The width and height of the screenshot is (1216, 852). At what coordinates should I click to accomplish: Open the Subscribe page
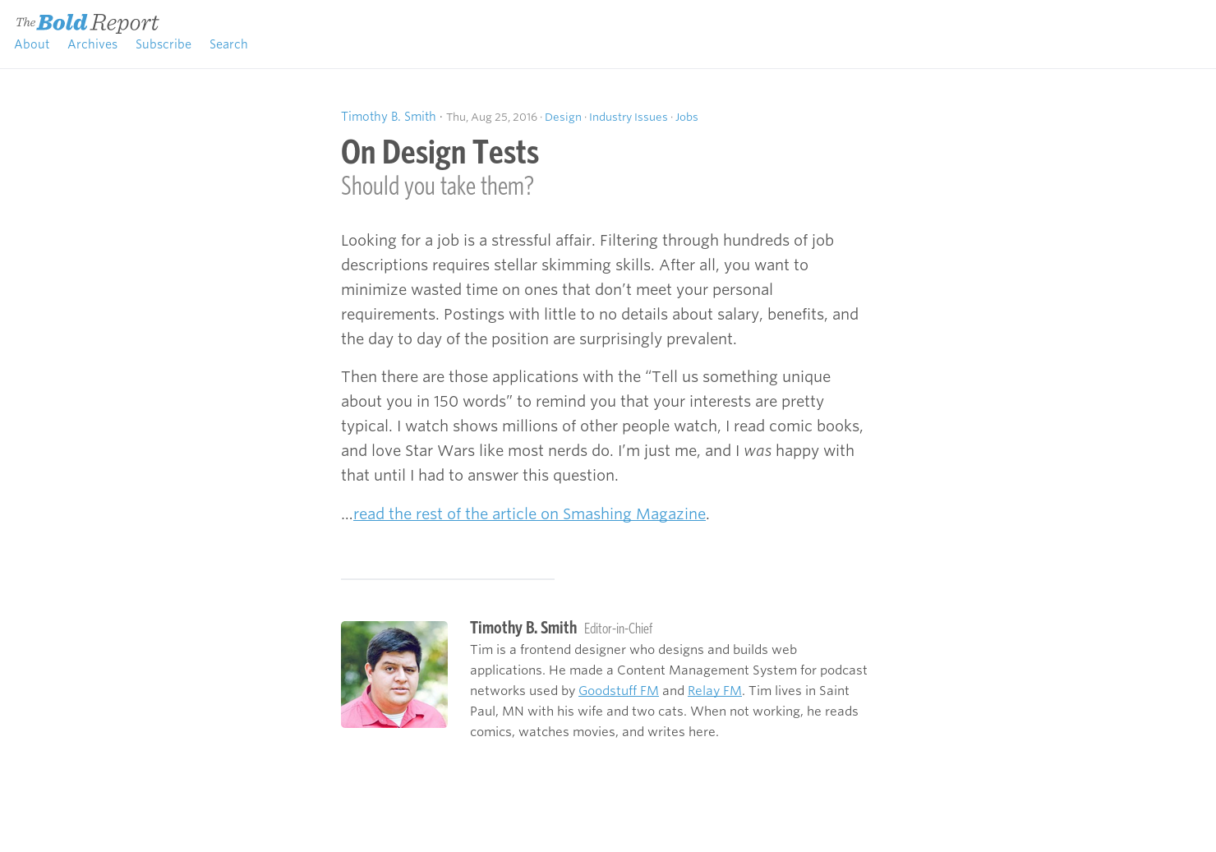tap(163, 44)
